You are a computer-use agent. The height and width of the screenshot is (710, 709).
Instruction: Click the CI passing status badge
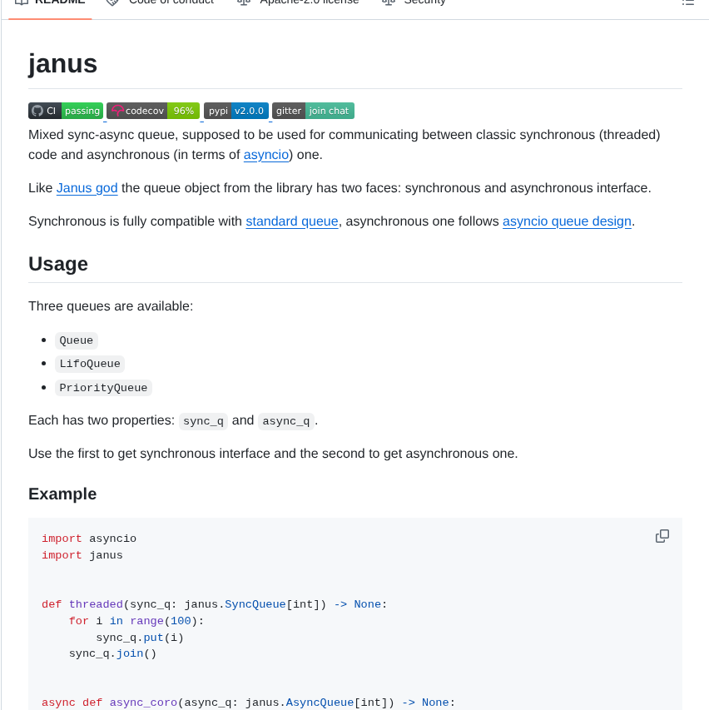[65, 110]
